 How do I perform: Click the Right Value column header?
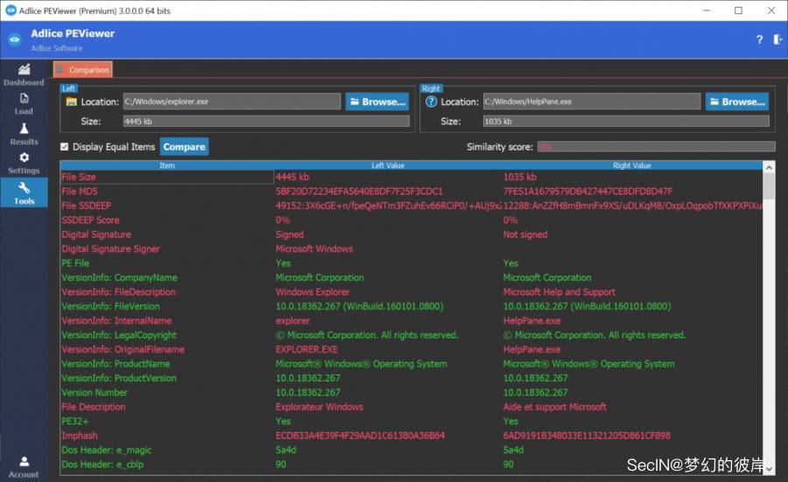coord(631,165)
